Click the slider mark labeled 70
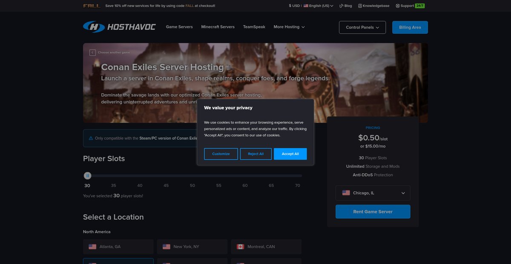This screenshot has height=264, width=511. 298,186
